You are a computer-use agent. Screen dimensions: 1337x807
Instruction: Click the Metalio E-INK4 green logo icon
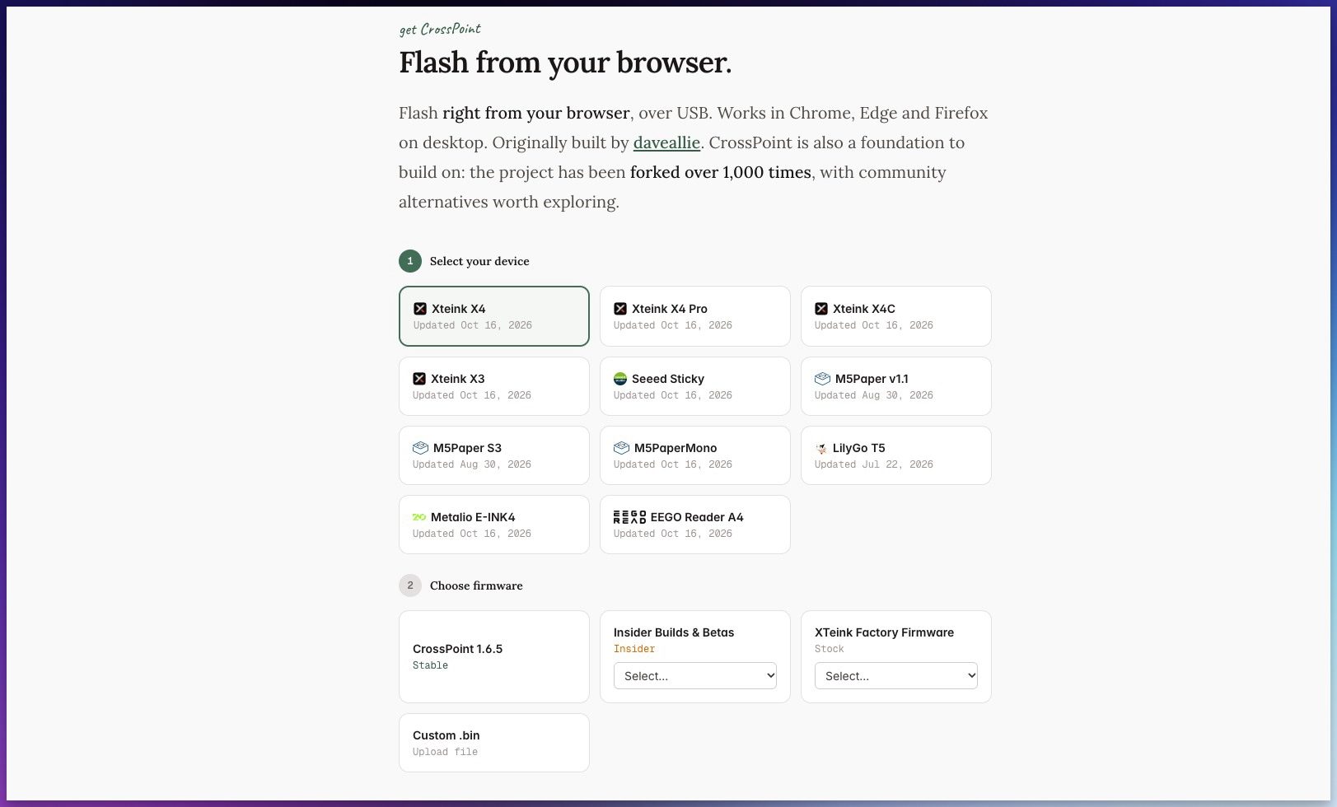click(x=419, y=517)
